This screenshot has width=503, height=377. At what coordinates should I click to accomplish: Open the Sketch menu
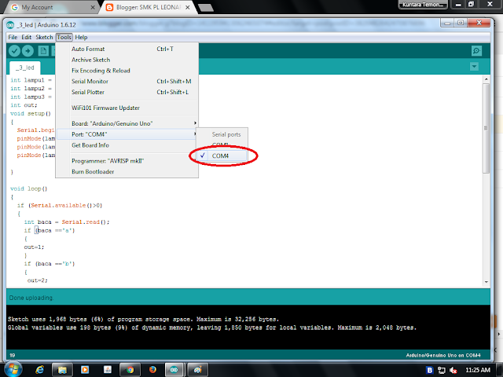(44, 37)
